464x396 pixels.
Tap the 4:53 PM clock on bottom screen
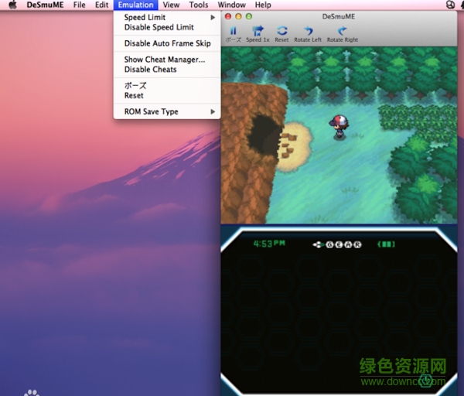[x=269, y=244]
